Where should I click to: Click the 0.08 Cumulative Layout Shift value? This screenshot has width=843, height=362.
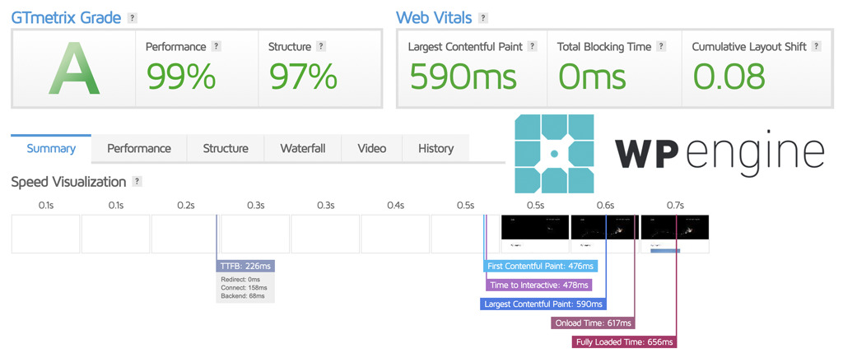(x=729, y=76)
